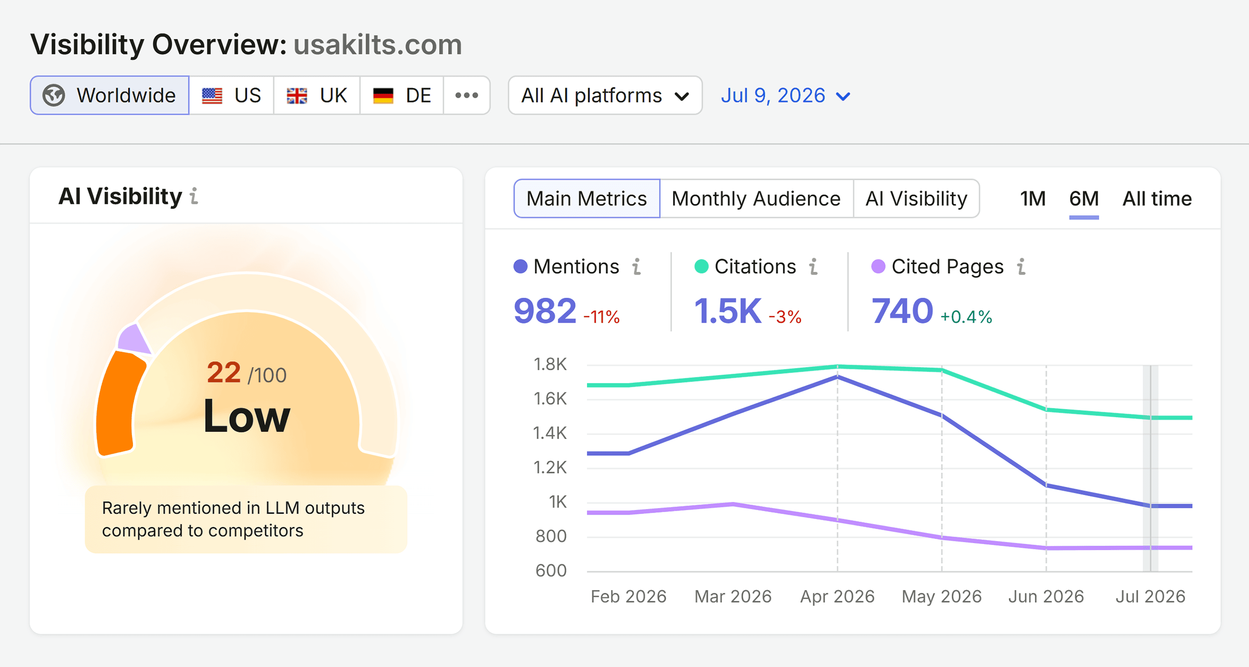
Task: Click the AI Visibility card heading
Action: pos(120,196)
